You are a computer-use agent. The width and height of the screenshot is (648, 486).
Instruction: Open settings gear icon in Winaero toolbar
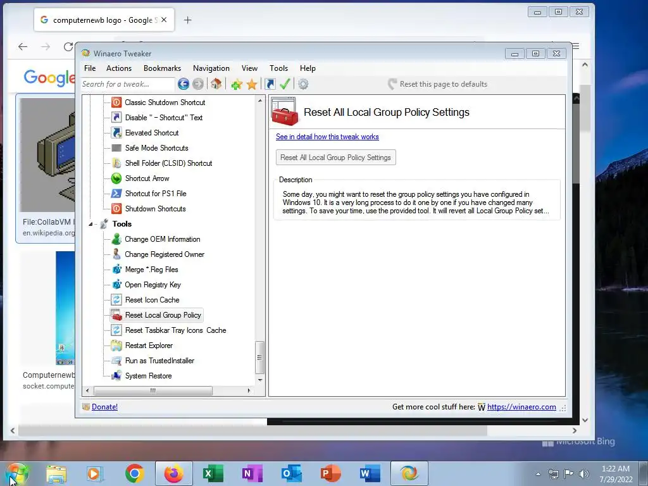click(303, 84)
